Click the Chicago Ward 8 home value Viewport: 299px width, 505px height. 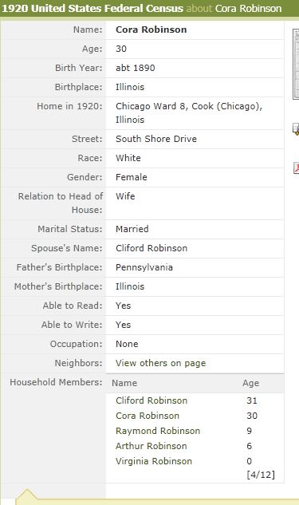[x=189, y=113]
